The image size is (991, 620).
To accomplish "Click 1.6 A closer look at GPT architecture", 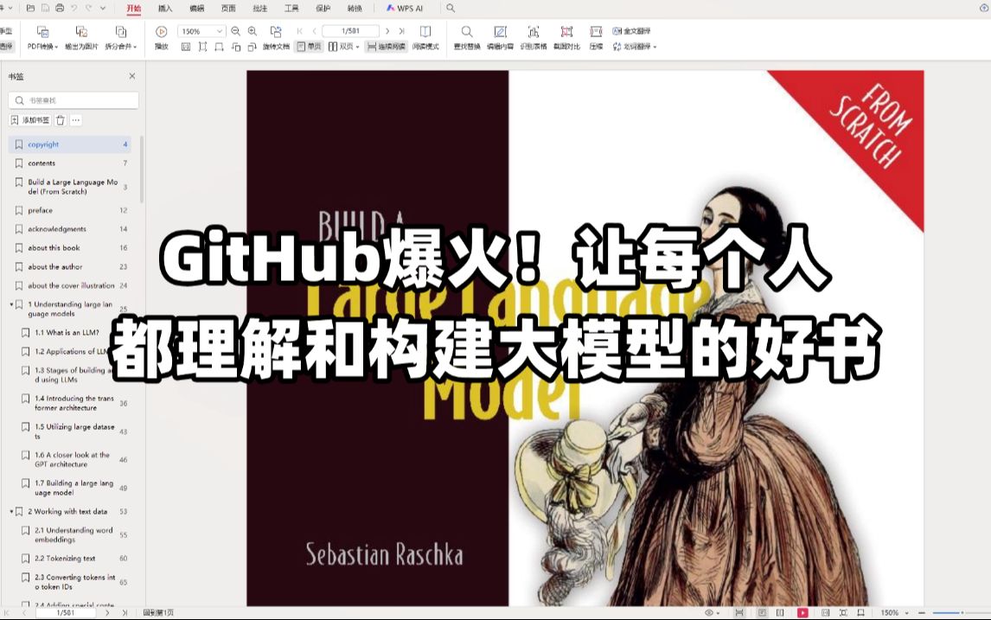I will pos(73,459).
